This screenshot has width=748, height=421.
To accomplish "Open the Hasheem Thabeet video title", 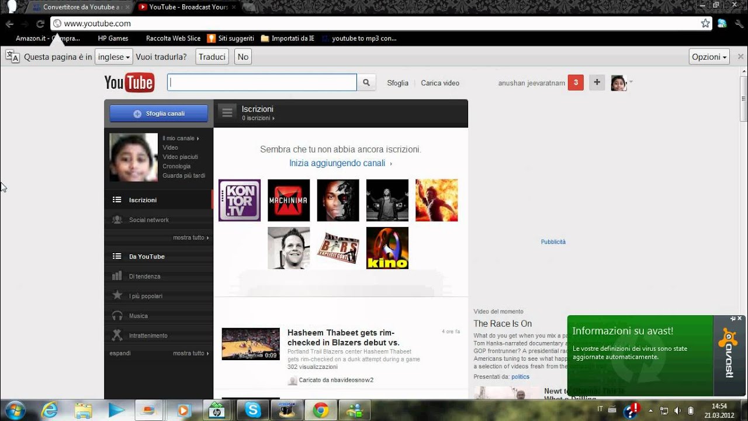I will coord(344,337).
